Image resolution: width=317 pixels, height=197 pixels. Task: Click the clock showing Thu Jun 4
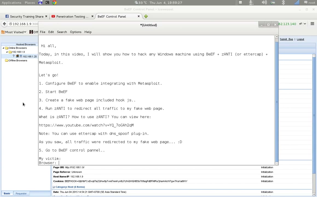pyautogui.click(x=166, y=3)
